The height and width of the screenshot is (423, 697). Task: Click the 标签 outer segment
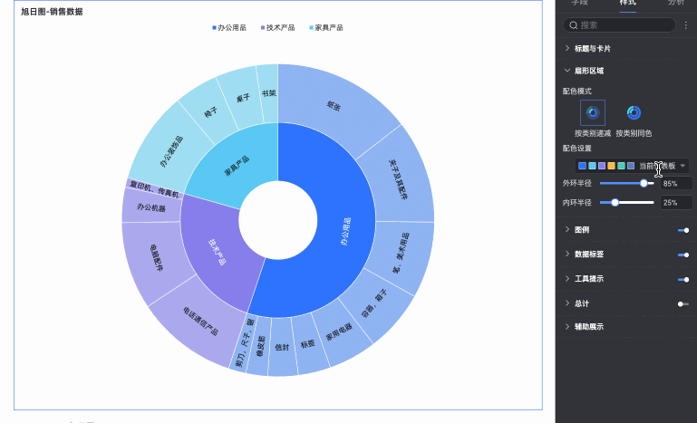pyautogui.click(x=309, y=344)
